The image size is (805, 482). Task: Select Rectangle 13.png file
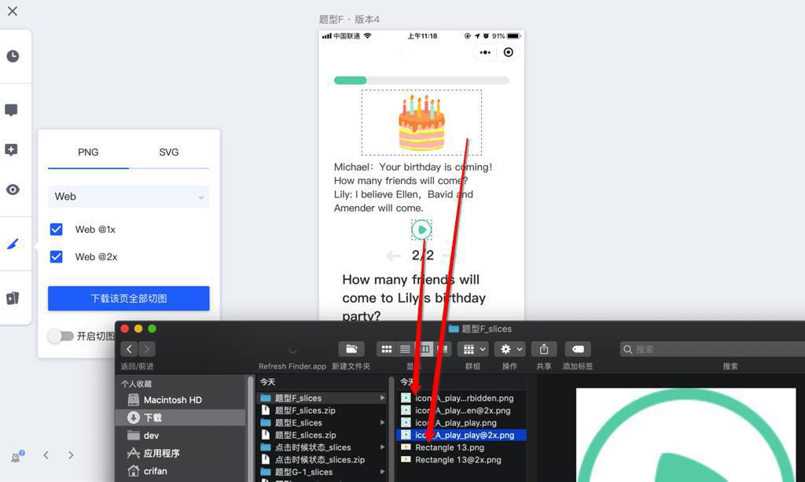click(461, 447)
